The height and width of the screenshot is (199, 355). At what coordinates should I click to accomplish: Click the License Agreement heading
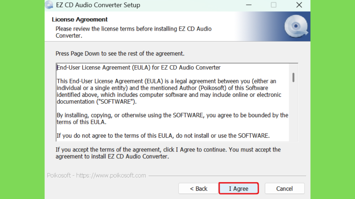click(x=79, y=19)
